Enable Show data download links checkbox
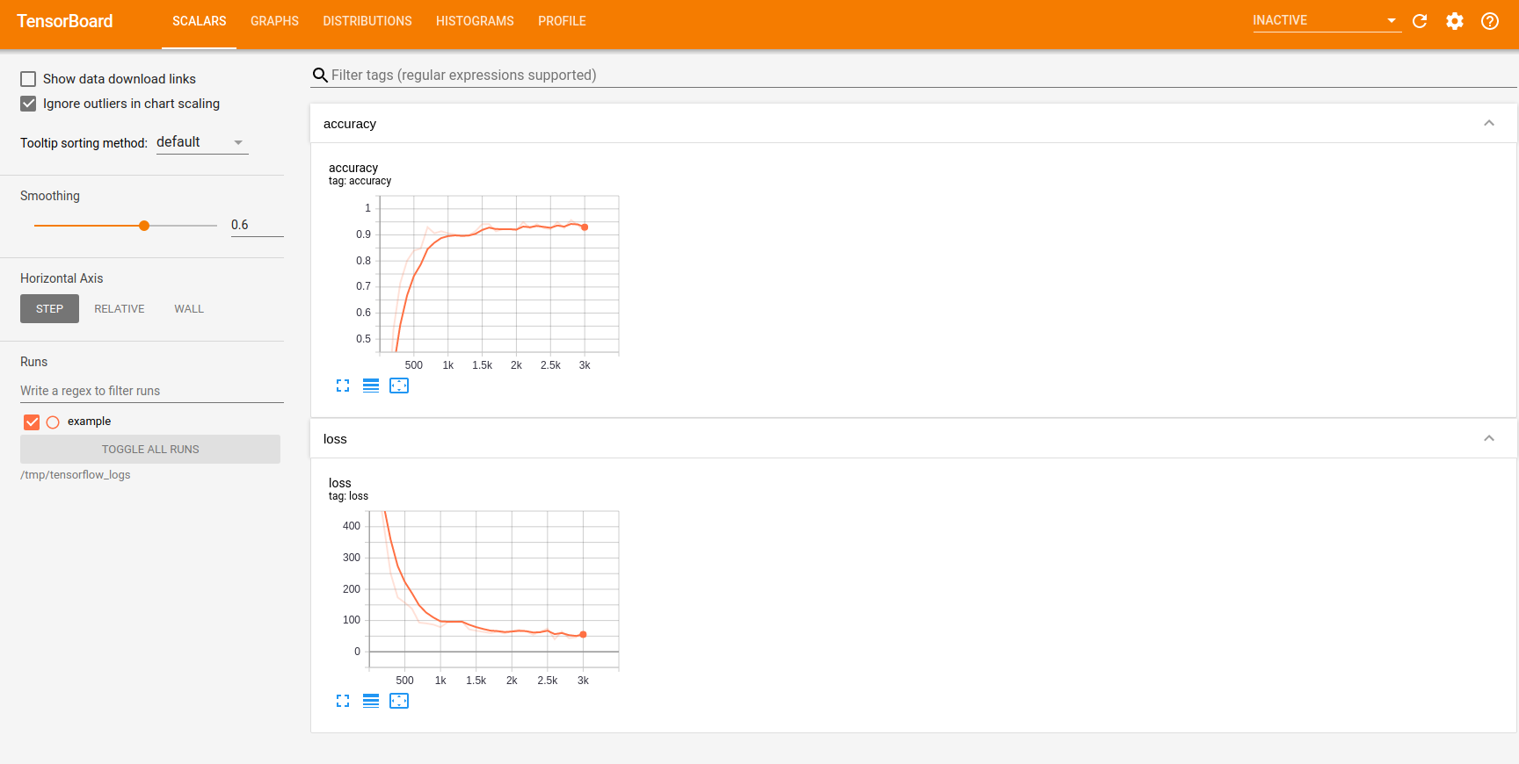 28,79
